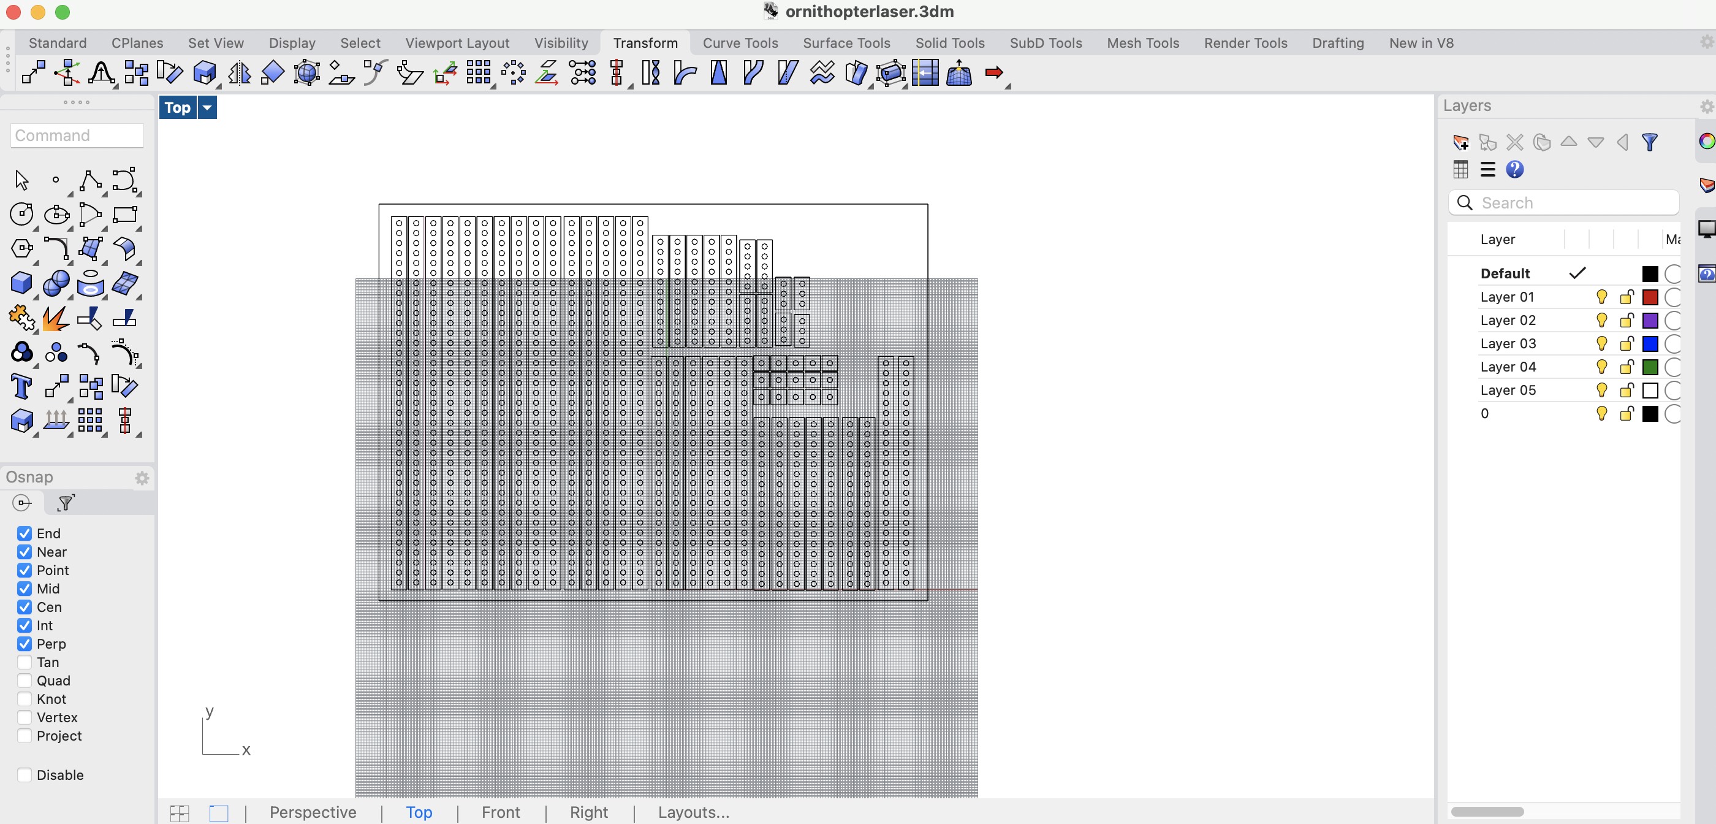Enable the Tan osnap checkbox

[25, 662]
